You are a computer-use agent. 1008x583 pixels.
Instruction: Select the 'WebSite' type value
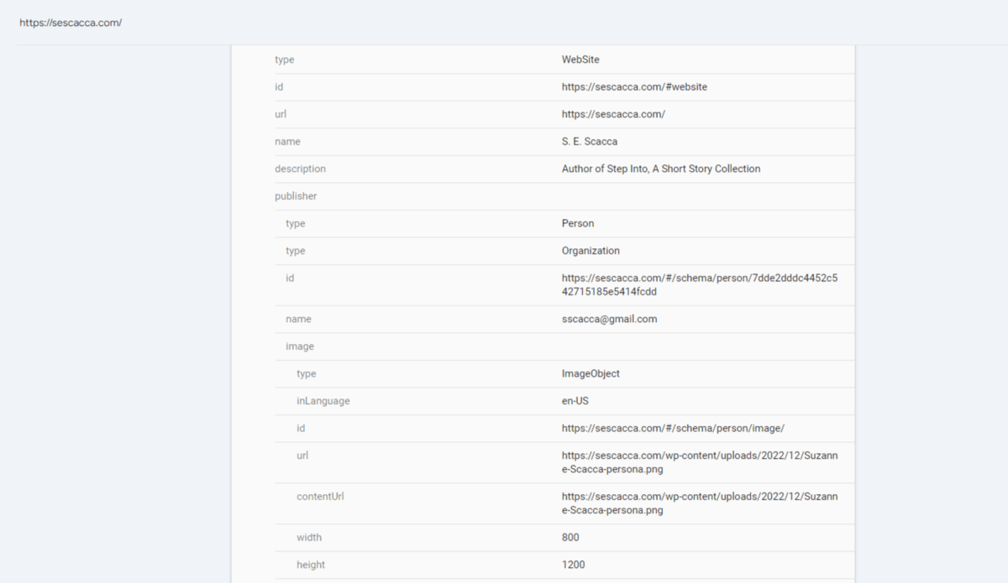580,60
